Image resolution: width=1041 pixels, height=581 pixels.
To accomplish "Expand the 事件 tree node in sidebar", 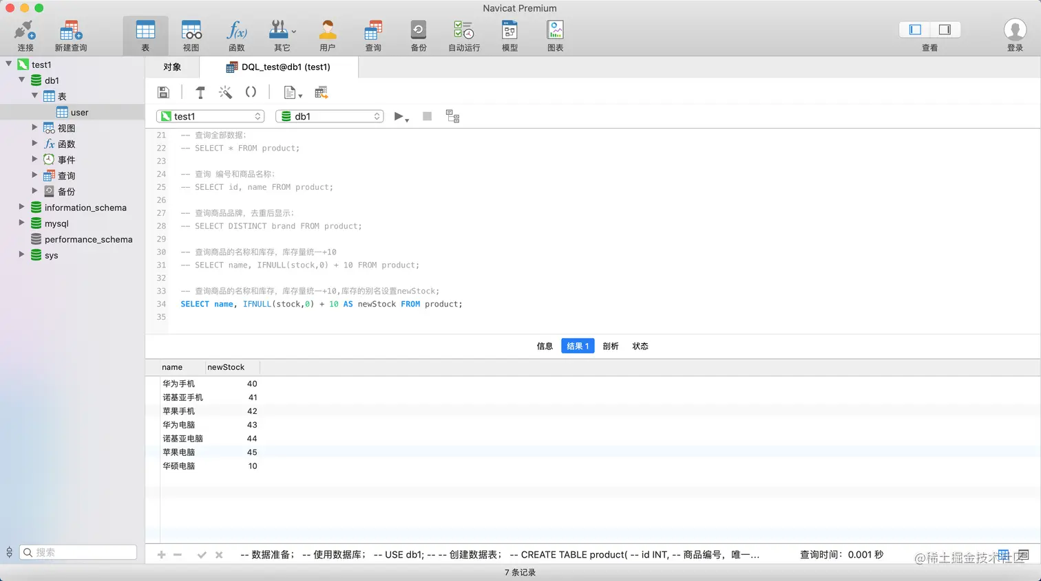I will (35, 159).
